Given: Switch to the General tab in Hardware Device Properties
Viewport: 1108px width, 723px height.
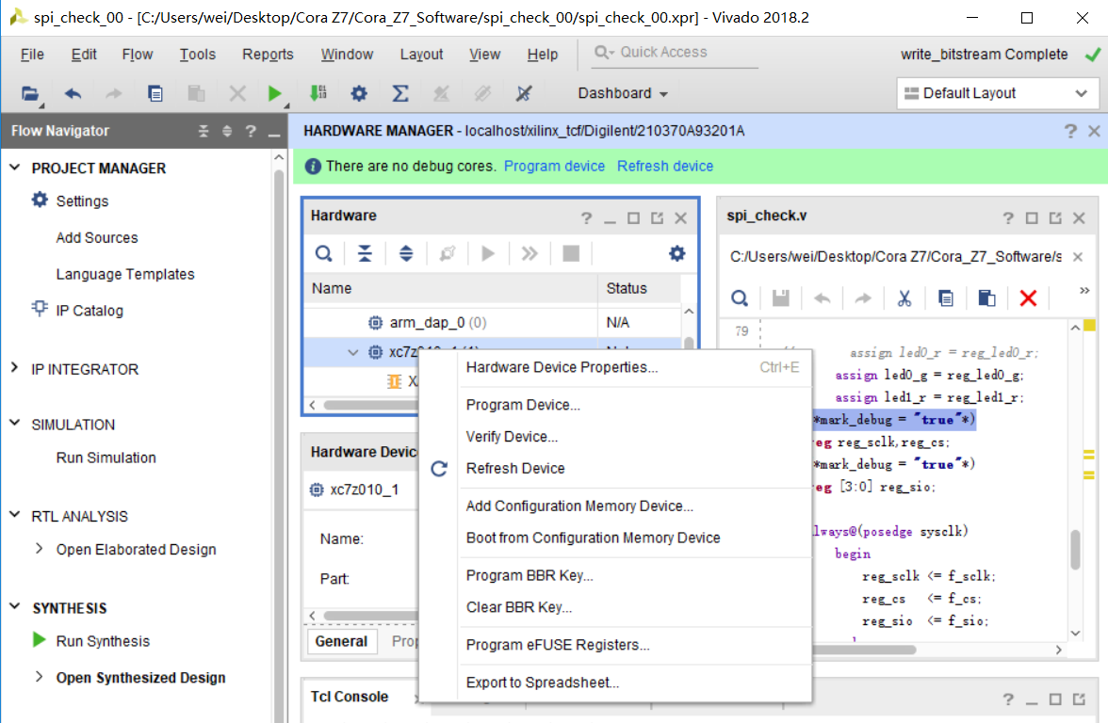Looking at the screenshot, I should click(341, 641).
